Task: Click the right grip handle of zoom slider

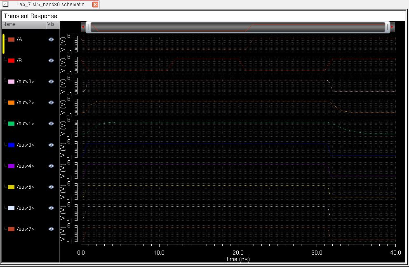Action: click(387, 27)
